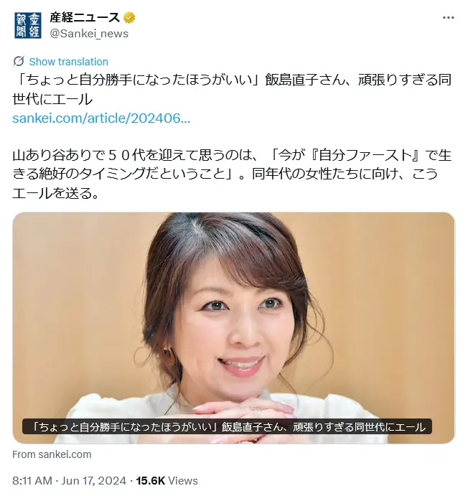The width and height of the screenshot is (468, 496).
Task: Click the Views label next to 15.6K
Action: pos(183,480)
